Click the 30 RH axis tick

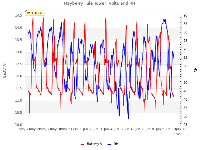pyautogui.click(x=185, y=116)
